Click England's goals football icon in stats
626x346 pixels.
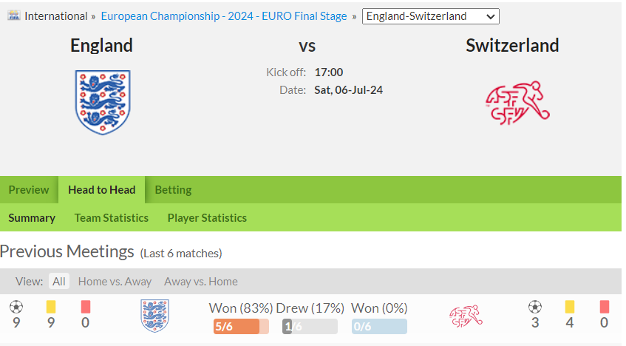click(16, 307)
